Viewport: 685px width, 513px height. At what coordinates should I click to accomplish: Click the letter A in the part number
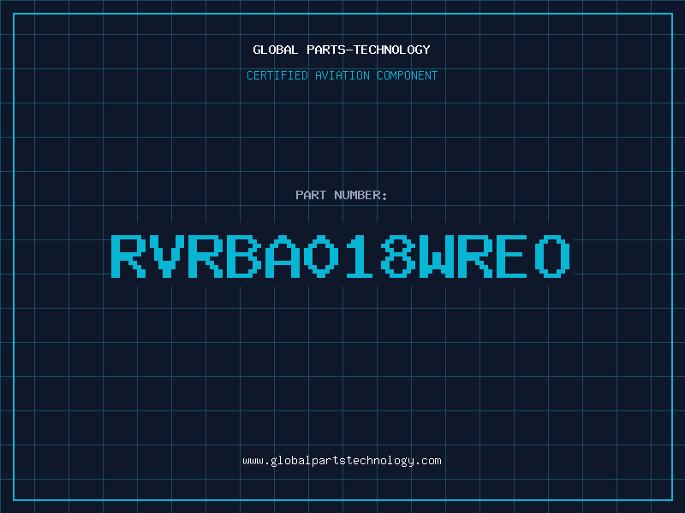click(x=283, y=256)
